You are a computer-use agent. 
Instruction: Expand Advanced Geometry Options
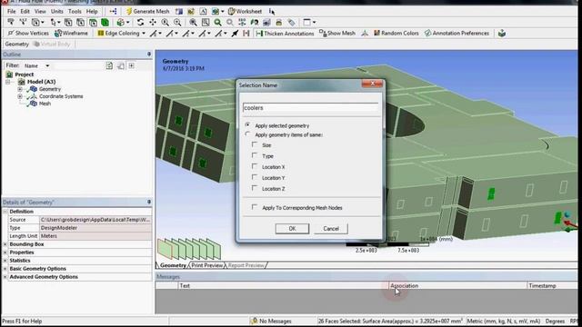coord(5,277)
